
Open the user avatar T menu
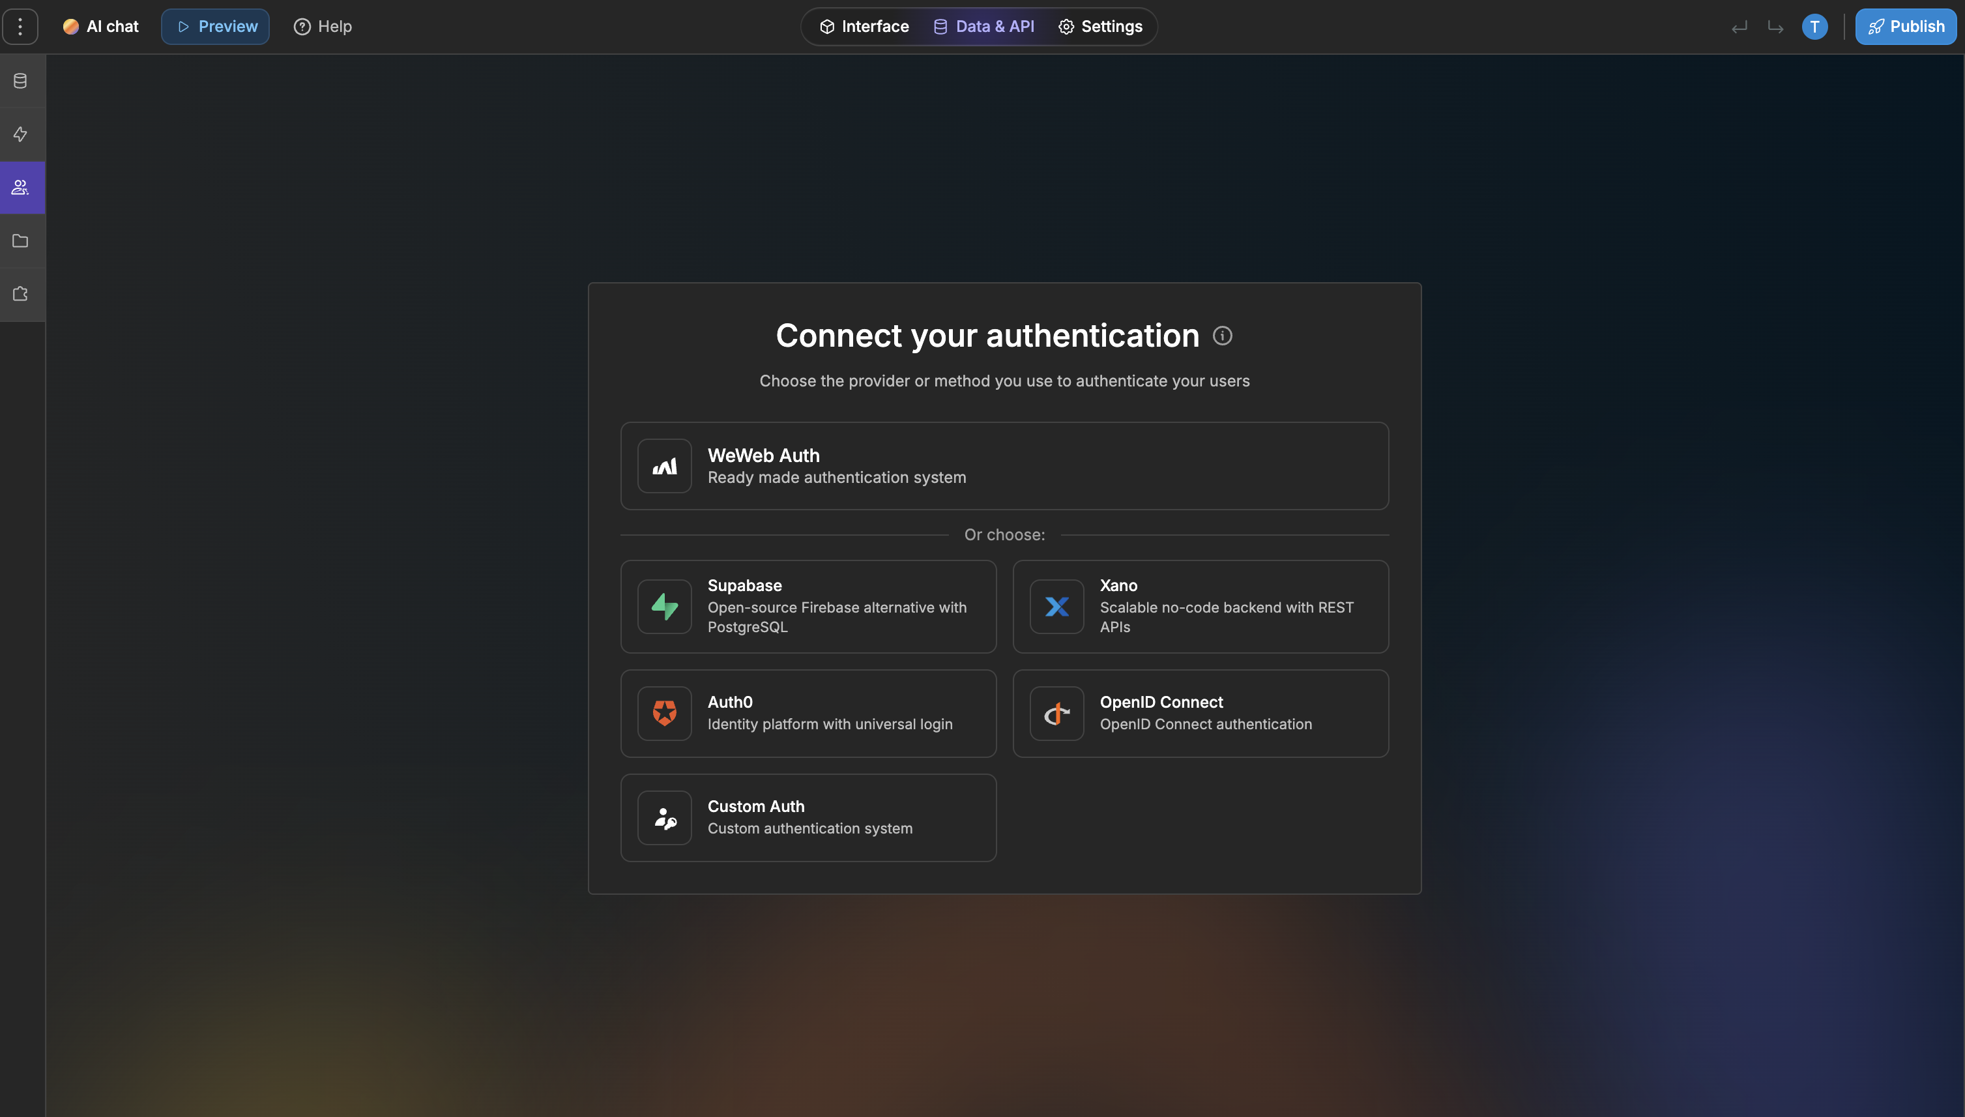[1814, 27]
